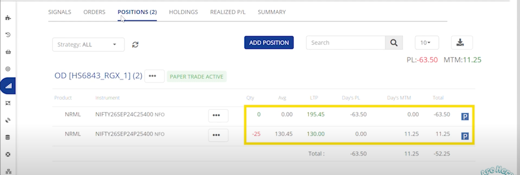Click the database stack icon in sidebar

point(7,138)
